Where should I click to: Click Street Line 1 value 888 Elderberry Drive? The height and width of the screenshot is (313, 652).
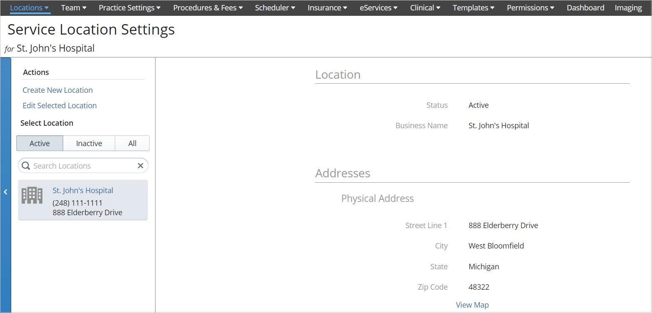pyautogui.click(x=503, y=226)
